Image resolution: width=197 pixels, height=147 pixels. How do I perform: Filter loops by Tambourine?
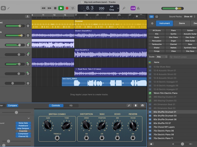click(157, 44)
